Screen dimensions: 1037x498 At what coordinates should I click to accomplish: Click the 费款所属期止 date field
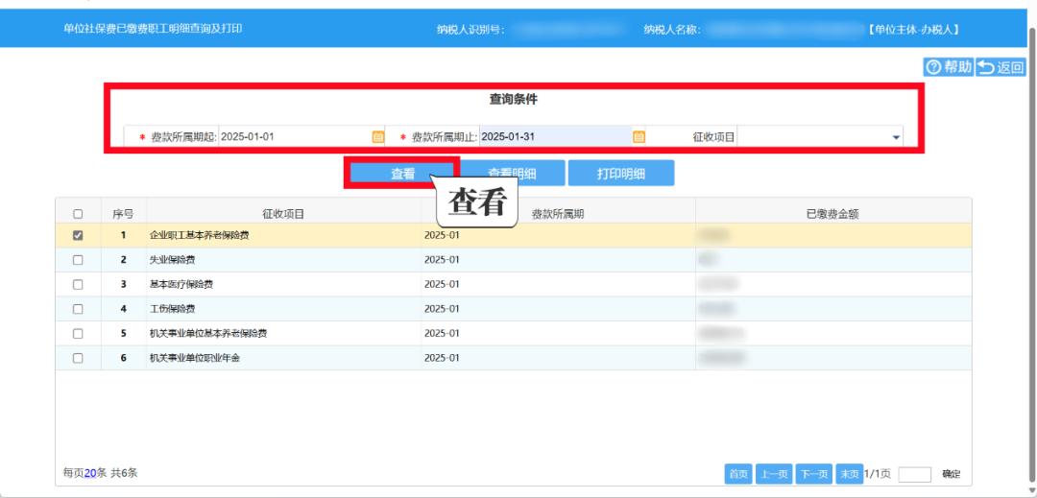556,136
